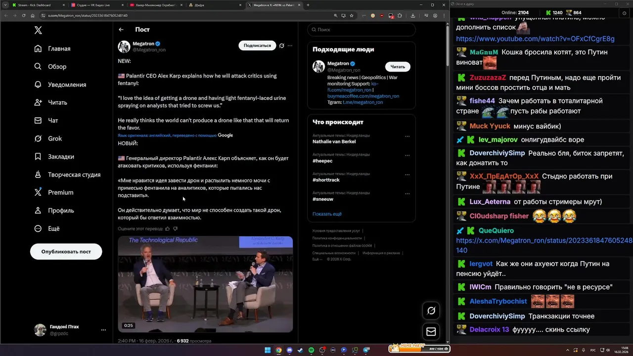The image size is (633, 356).
Task: Open Premium page
Action: [x=54, y=192]
